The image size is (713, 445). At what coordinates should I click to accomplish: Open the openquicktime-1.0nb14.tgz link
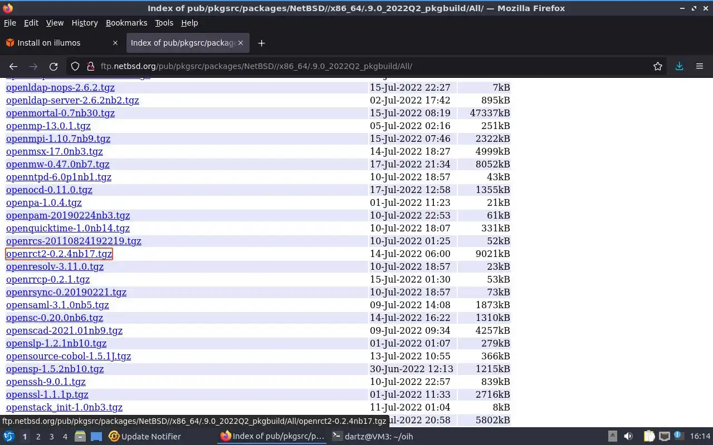[x=67, y=228]
